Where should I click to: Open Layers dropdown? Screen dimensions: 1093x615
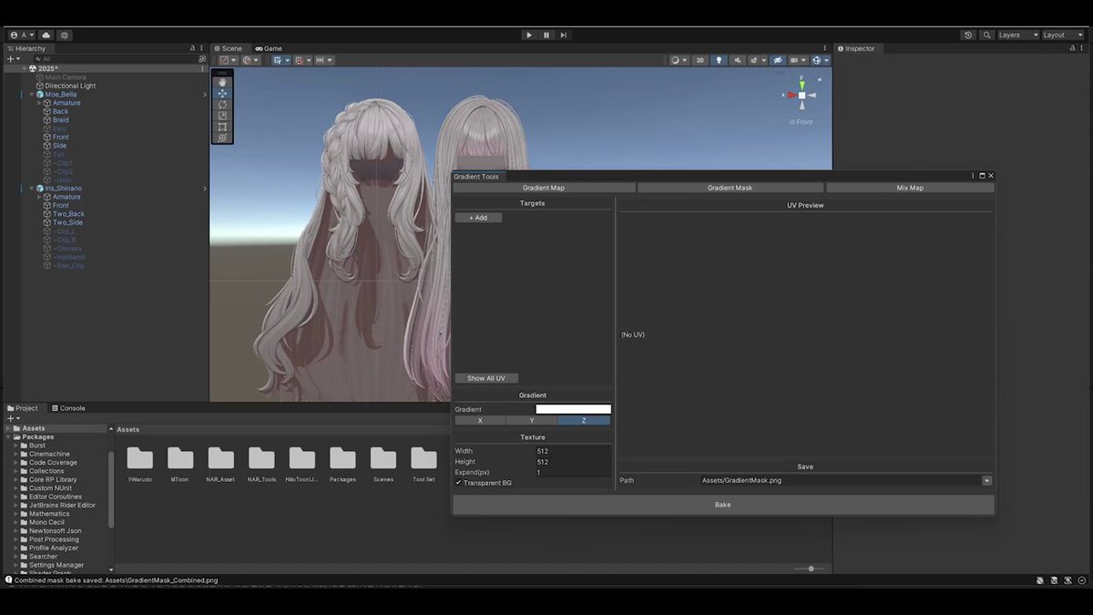(x=1017, y=35)
